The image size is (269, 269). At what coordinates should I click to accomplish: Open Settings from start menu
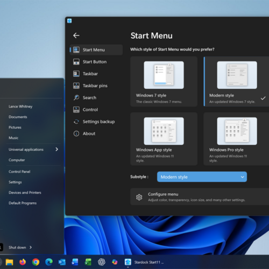click(x=15, y=182)
